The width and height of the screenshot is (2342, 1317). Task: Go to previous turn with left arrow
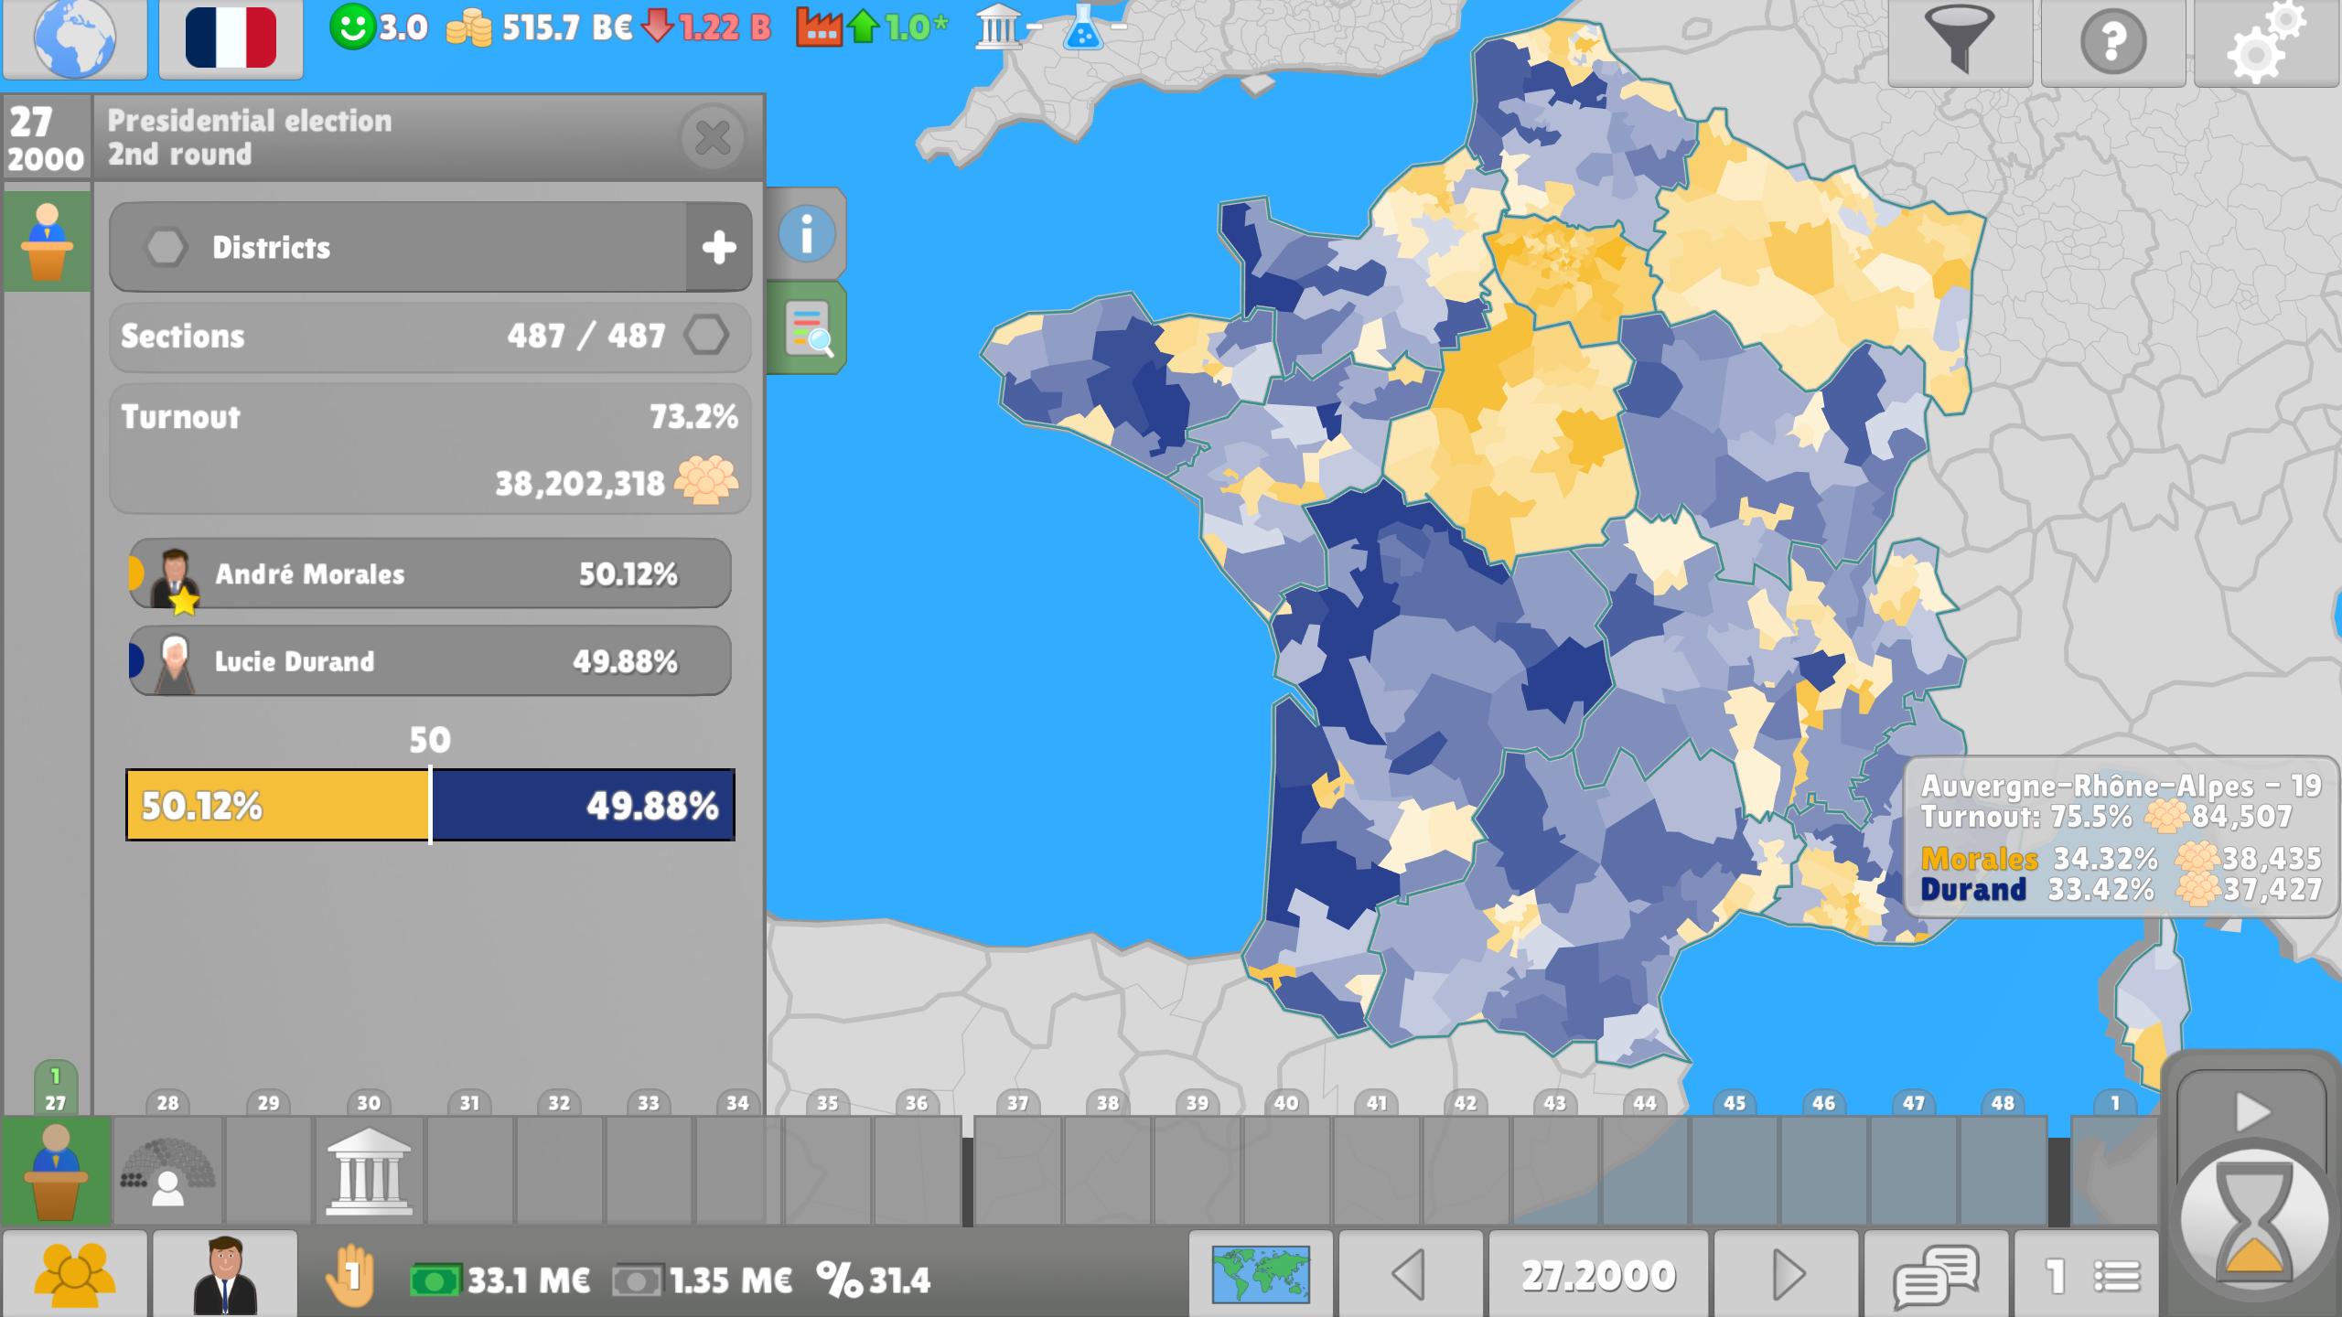click(x=1410, y=1275)
